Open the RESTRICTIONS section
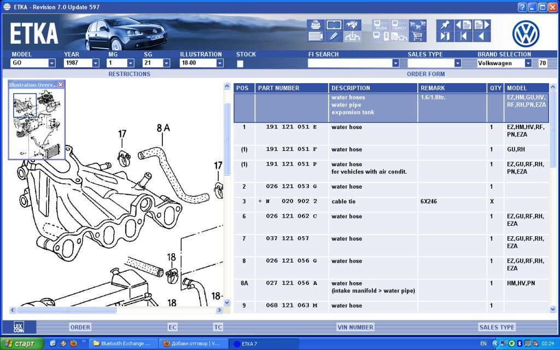This screenshot has height=350, width=560. click(129, 74)
